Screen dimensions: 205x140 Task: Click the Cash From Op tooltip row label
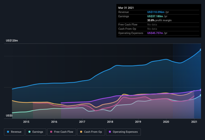(x=127, y=29)
